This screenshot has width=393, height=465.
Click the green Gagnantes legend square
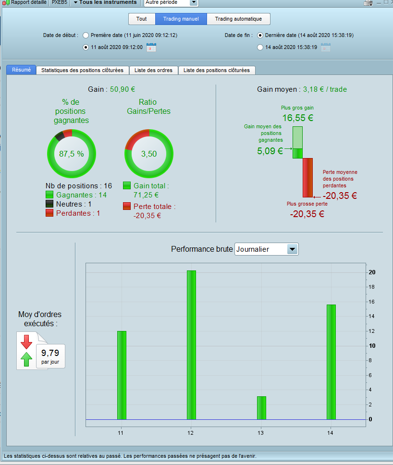49,195
